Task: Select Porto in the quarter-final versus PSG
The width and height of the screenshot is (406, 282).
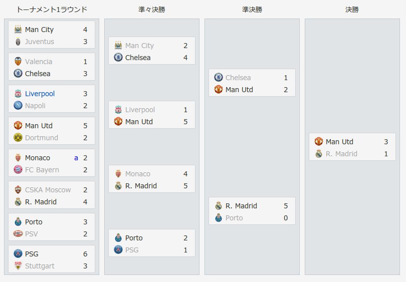Action: 134,238
